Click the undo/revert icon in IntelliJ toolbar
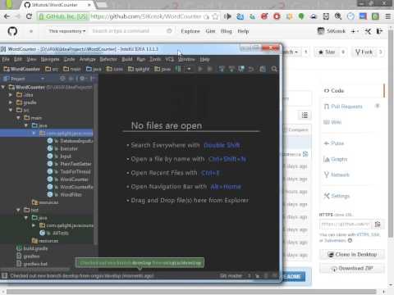The image size is (394, 295). pos(251,69)
